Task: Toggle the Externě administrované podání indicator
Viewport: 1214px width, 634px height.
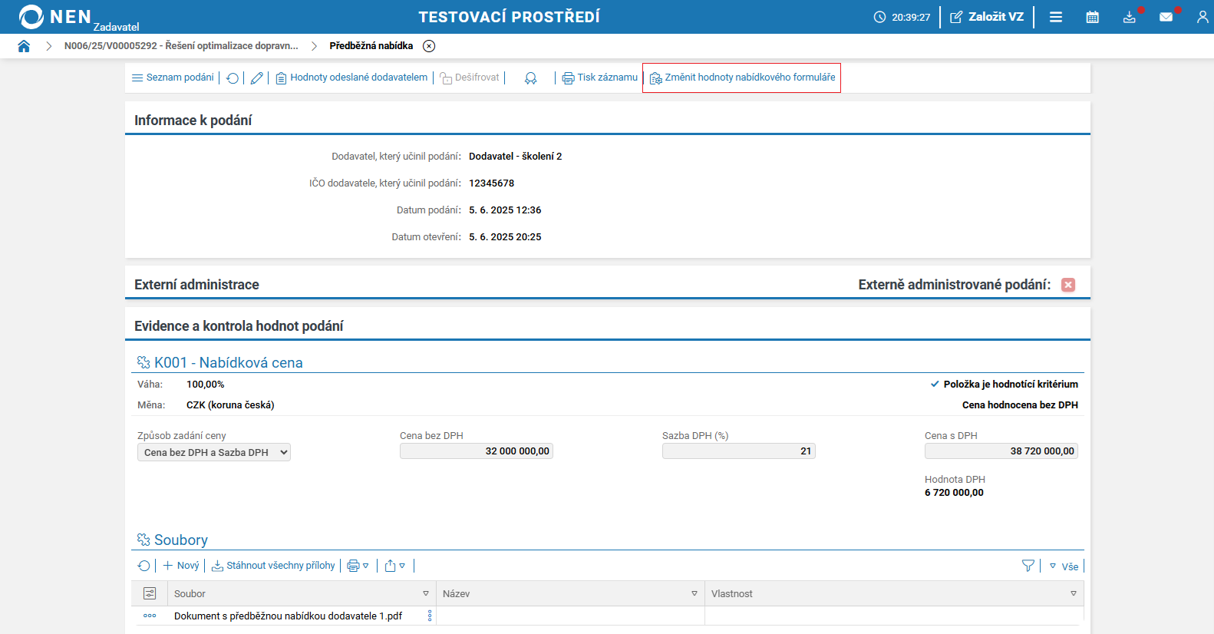Action: point(1068,285)
